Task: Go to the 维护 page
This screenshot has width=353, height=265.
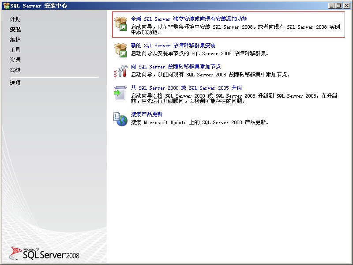Action: pos(15,40)
